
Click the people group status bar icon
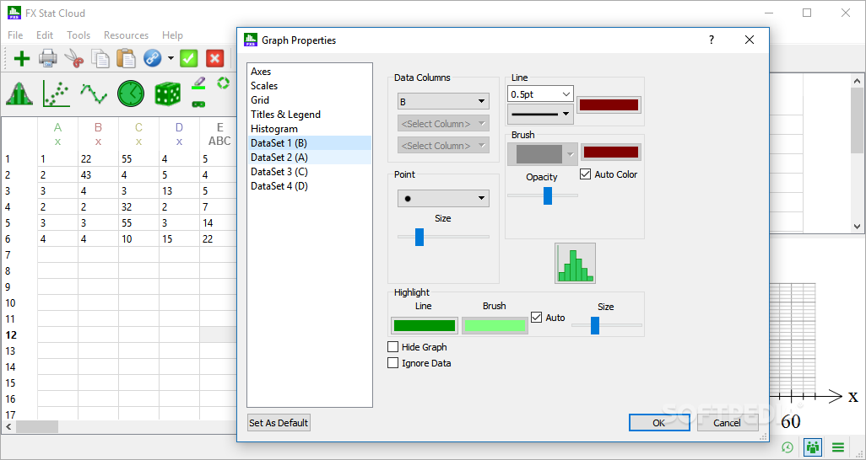coord(813,447)
